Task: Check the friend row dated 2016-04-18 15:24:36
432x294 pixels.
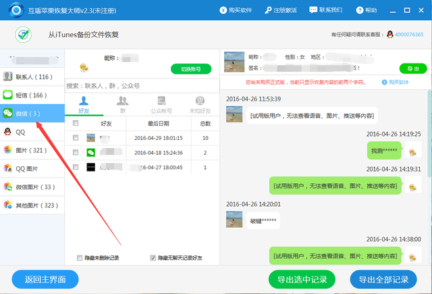Action: (x=76, y=152)
